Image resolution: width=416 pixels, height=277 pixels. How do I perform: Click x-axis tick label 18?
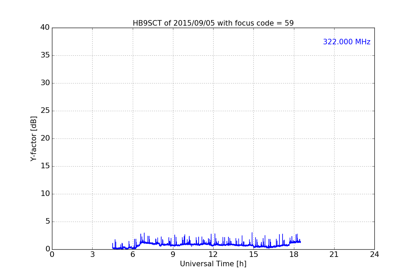coord(294,254)
